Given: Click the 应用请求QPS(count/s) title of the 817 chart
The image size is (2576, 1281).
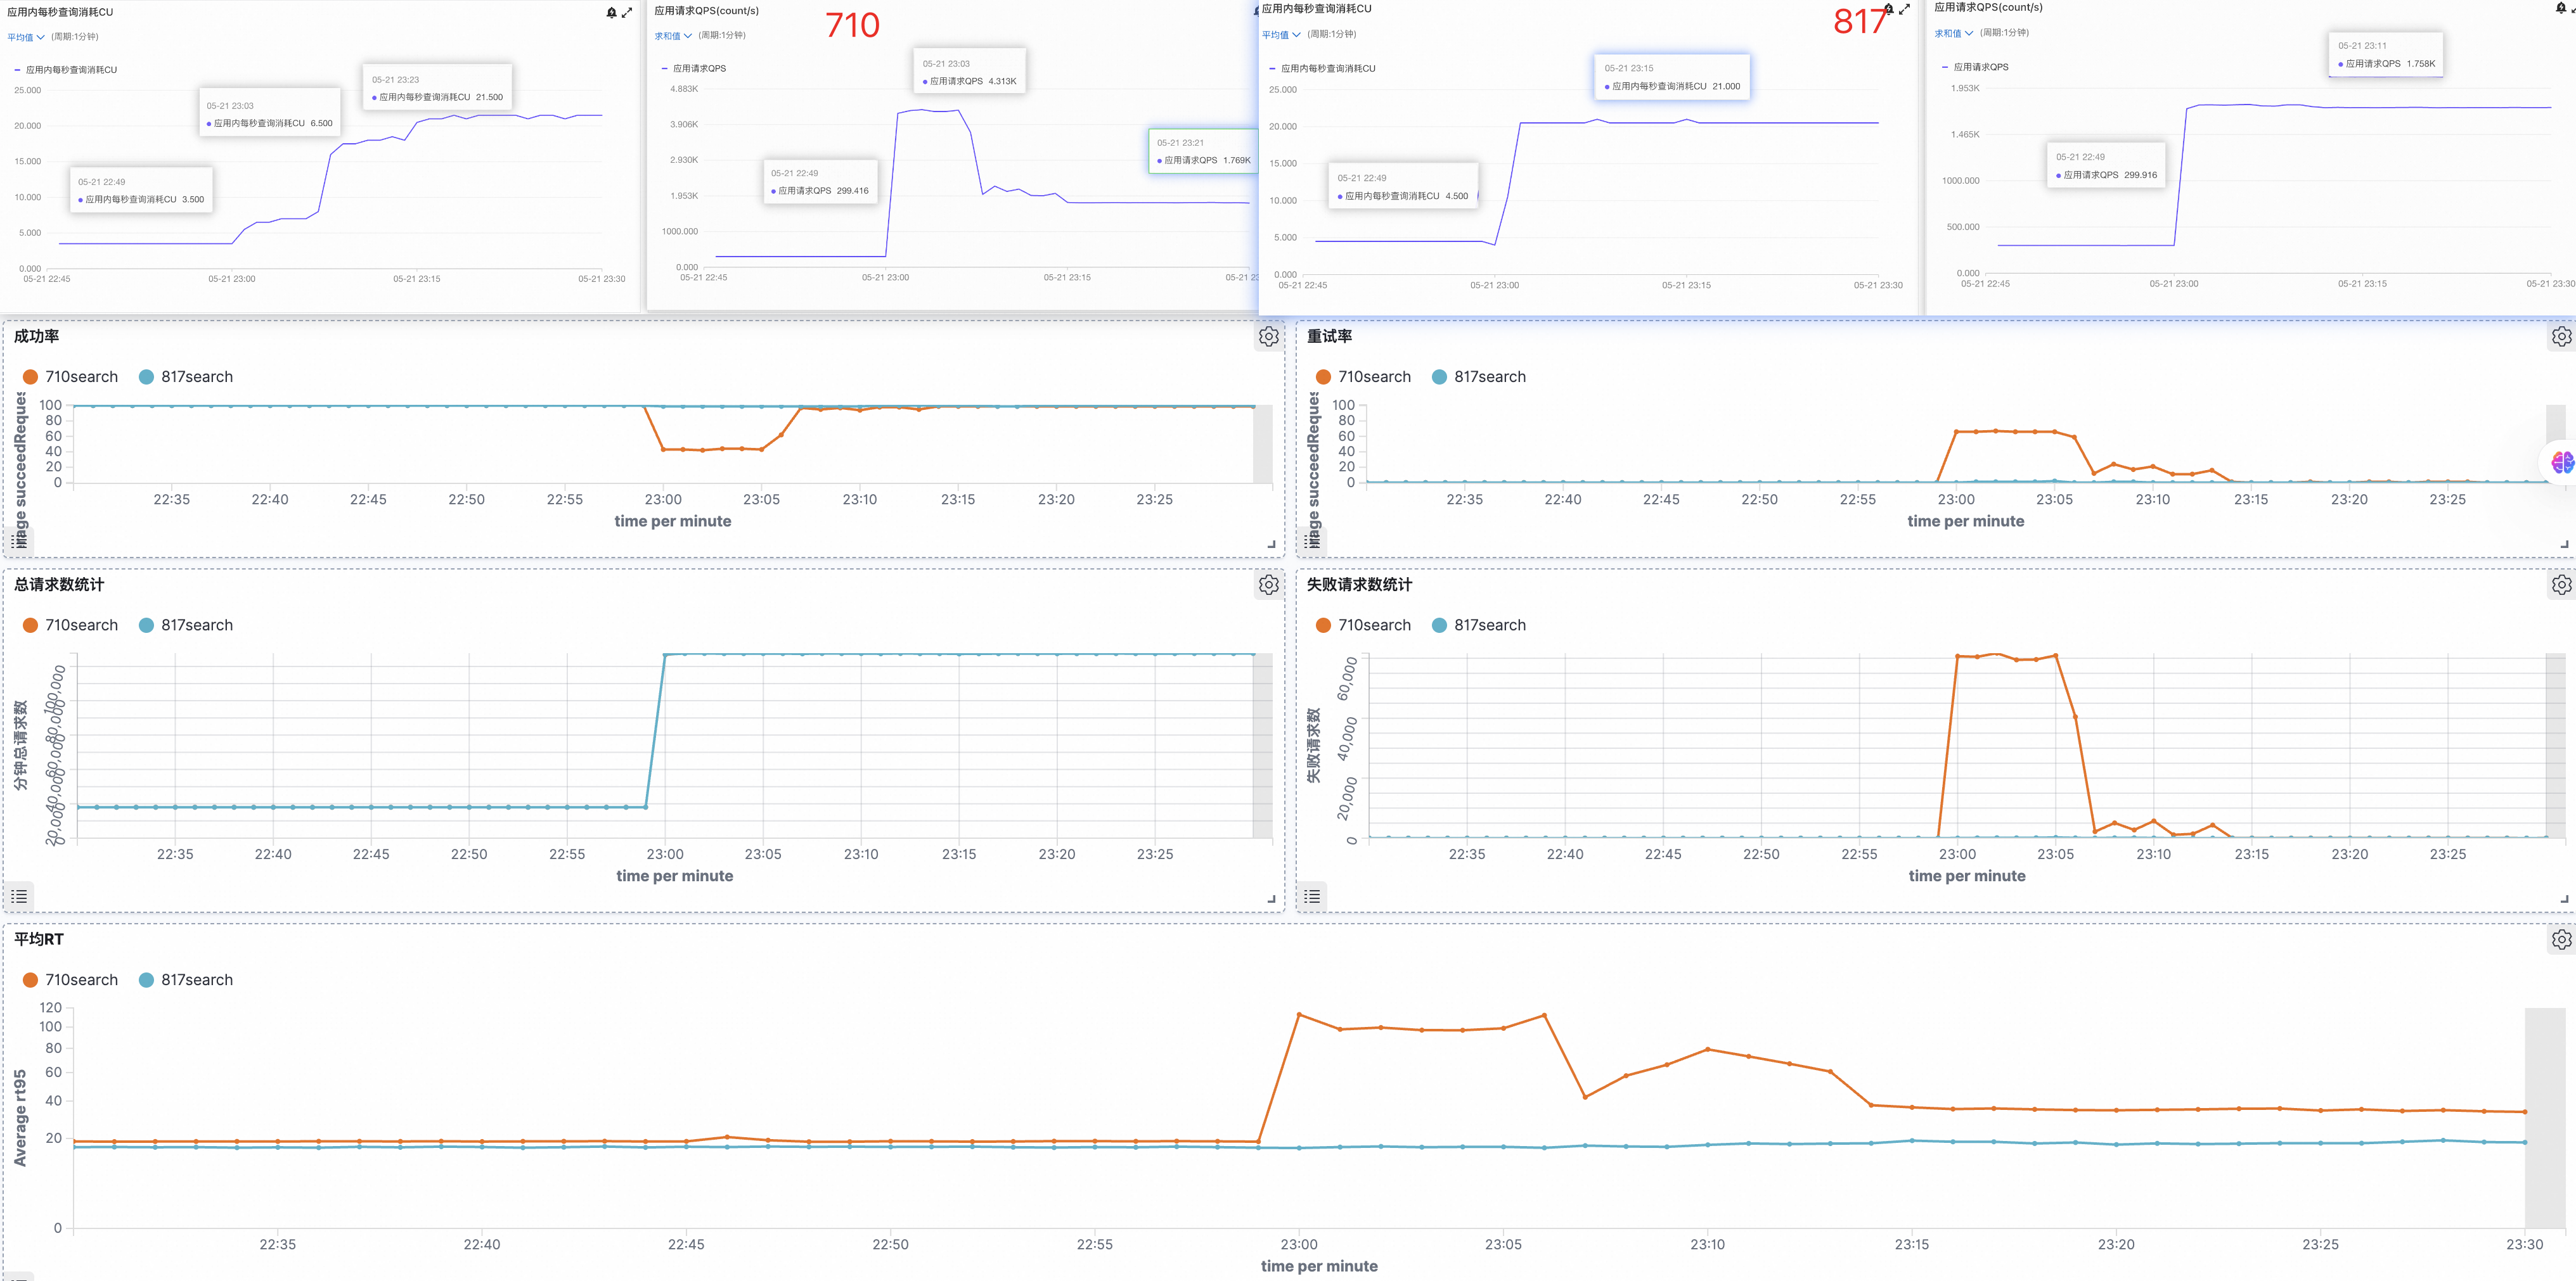Looking at the screenshot, I should (1988, 7).
